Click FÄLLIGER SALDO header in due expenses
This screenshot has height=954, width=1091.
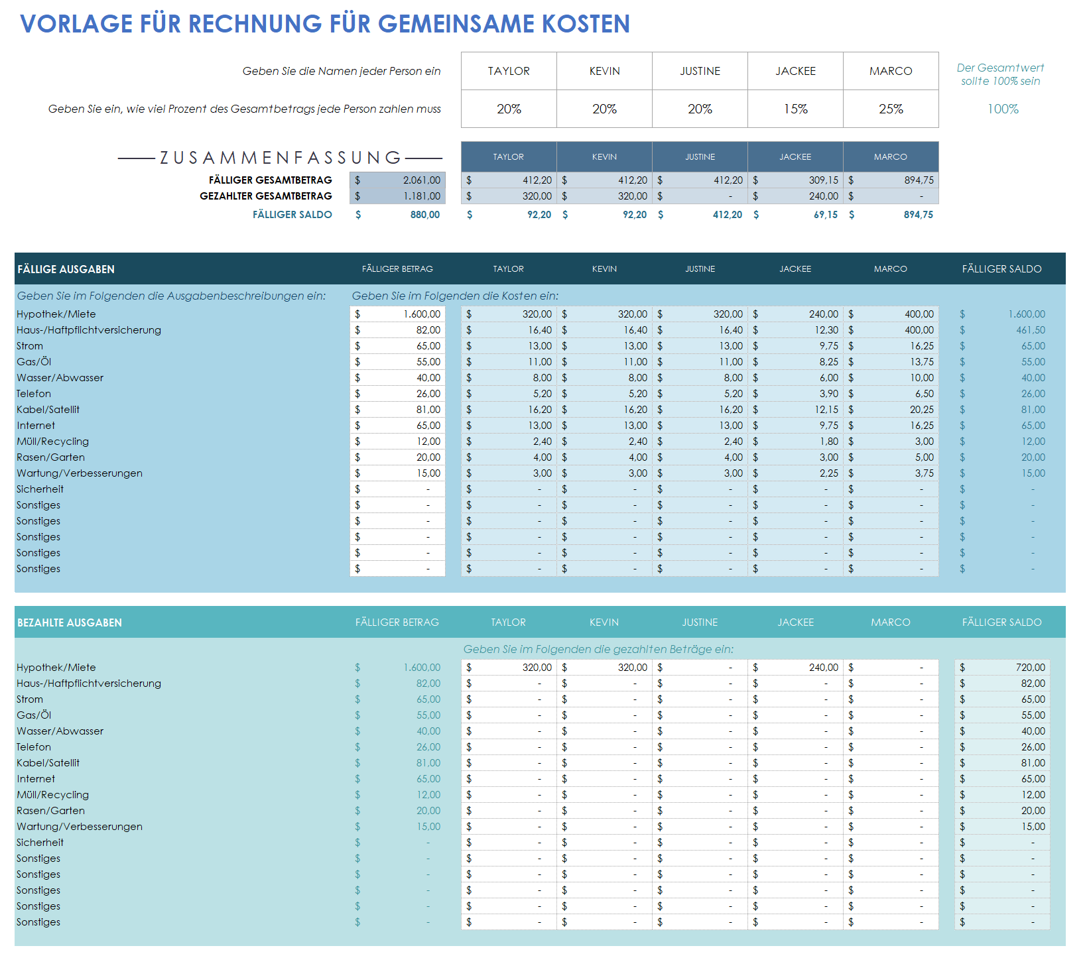click(x=1002, y=269)
